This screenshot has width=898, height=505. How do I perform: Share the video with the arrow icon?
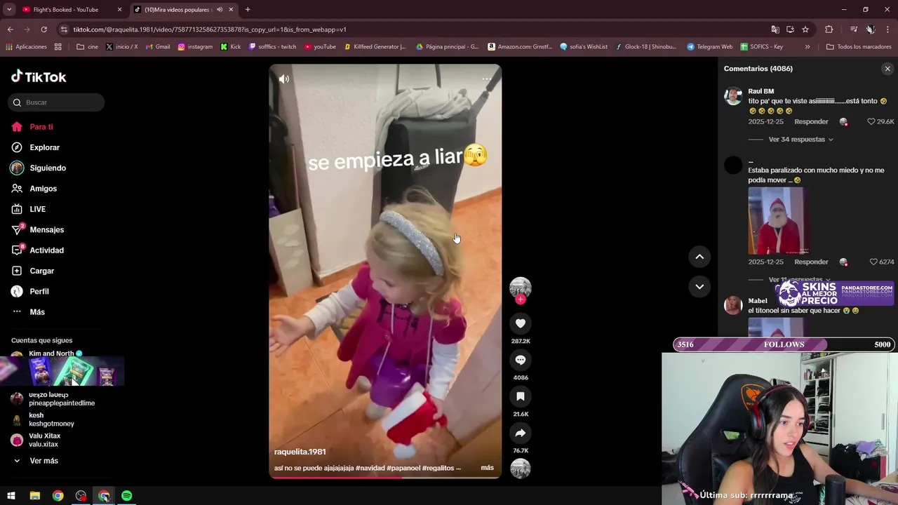coord(521,433)
